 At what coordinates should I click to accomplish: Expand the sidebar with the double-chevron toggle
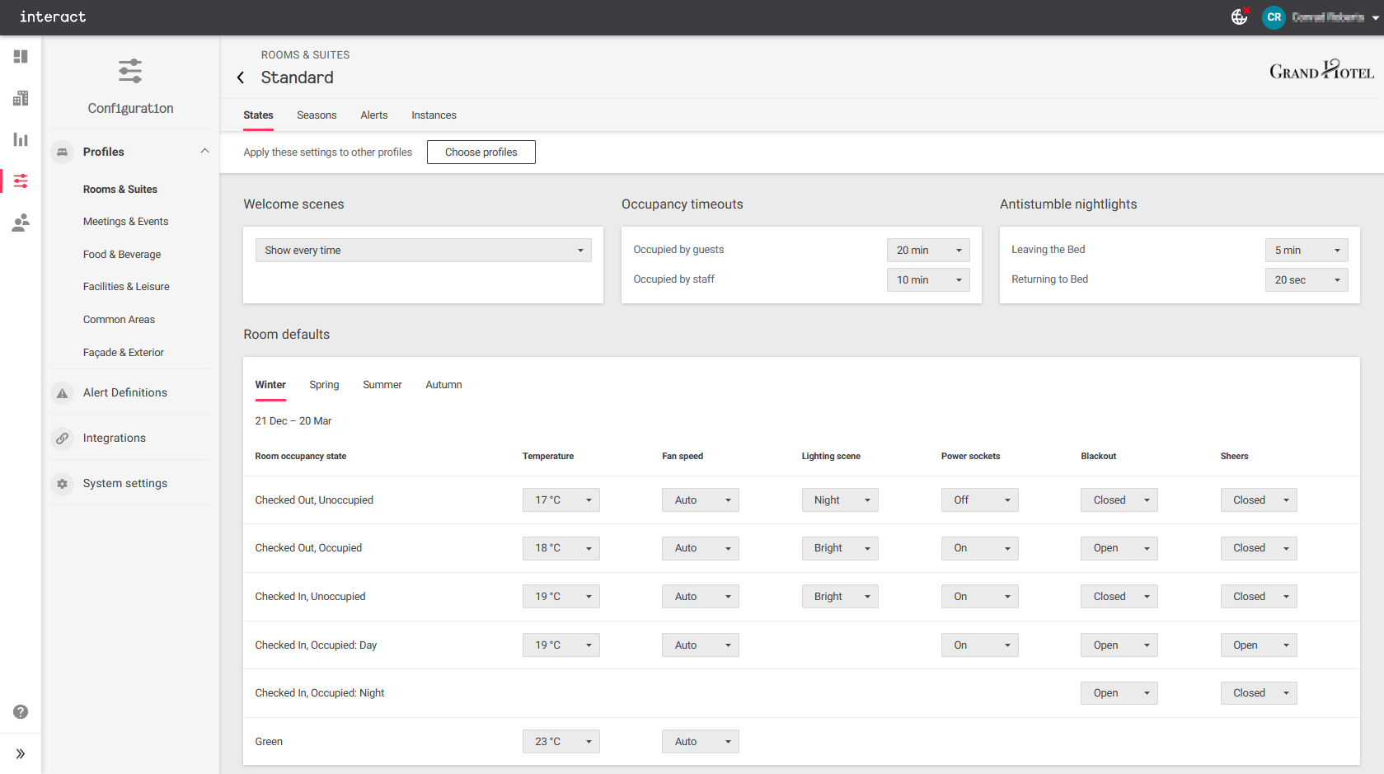click(21, 753)
